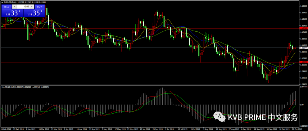This screenshot has width=308, height=131.
Task: Increase lot volume with up arrow
Action: [x=32, y=7]
